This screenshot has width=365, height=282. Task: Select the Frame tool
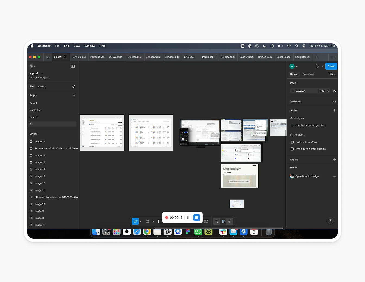(x=148, y=221)
